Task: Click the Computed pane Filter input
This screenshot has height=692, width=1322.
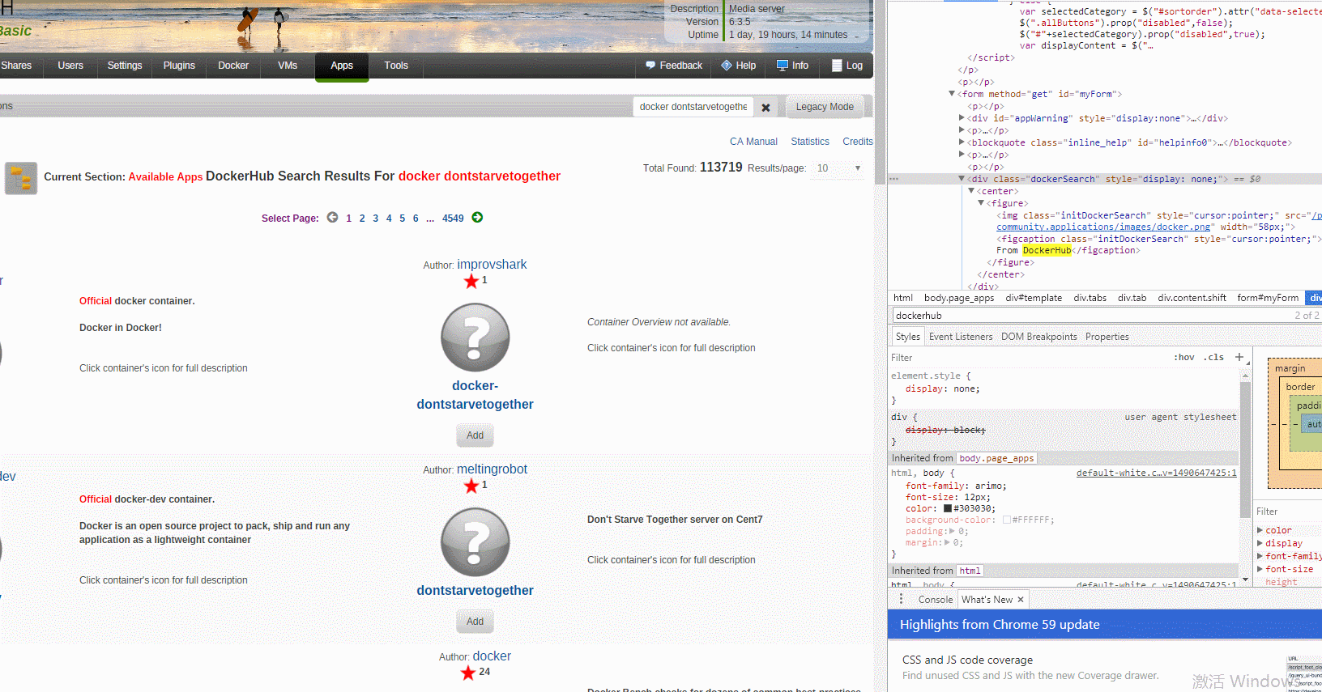Action: pyautogui.click(x=1288, y=512)
